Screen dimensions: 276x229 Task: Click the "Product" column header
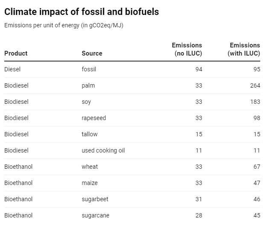coord(16,53)
